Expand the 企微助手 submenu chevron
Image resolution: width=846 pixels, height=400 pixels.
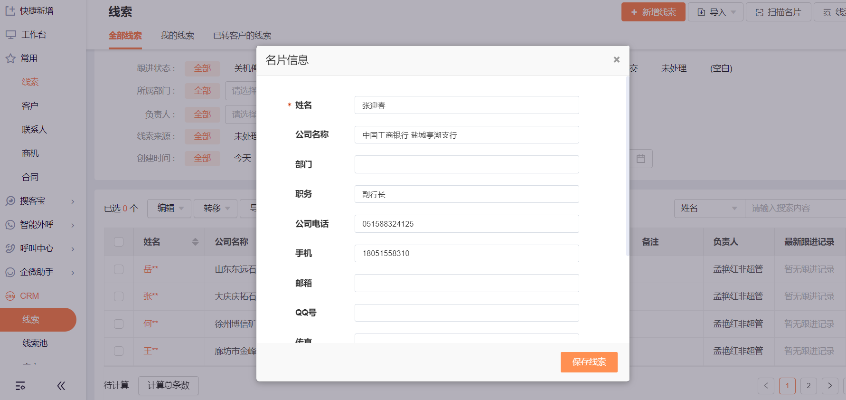[73, 273]
